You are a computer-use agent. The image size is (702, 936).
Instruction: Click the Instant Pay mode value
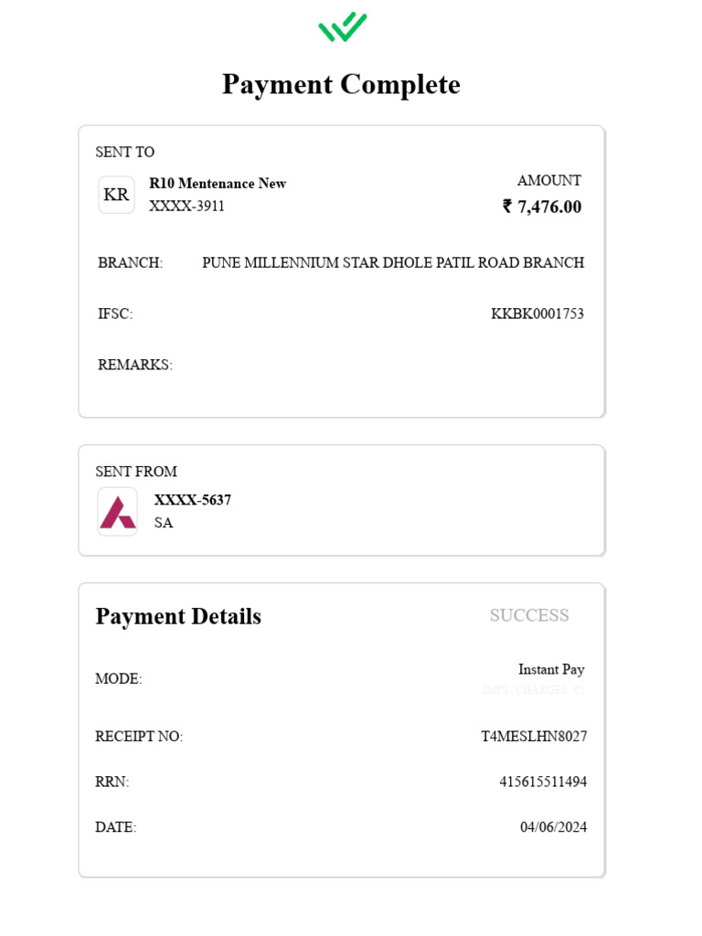click(551, 670)
